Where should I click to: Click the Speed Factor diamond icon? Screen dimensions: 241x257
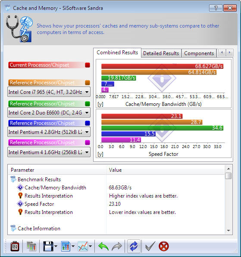click(20, 204)
